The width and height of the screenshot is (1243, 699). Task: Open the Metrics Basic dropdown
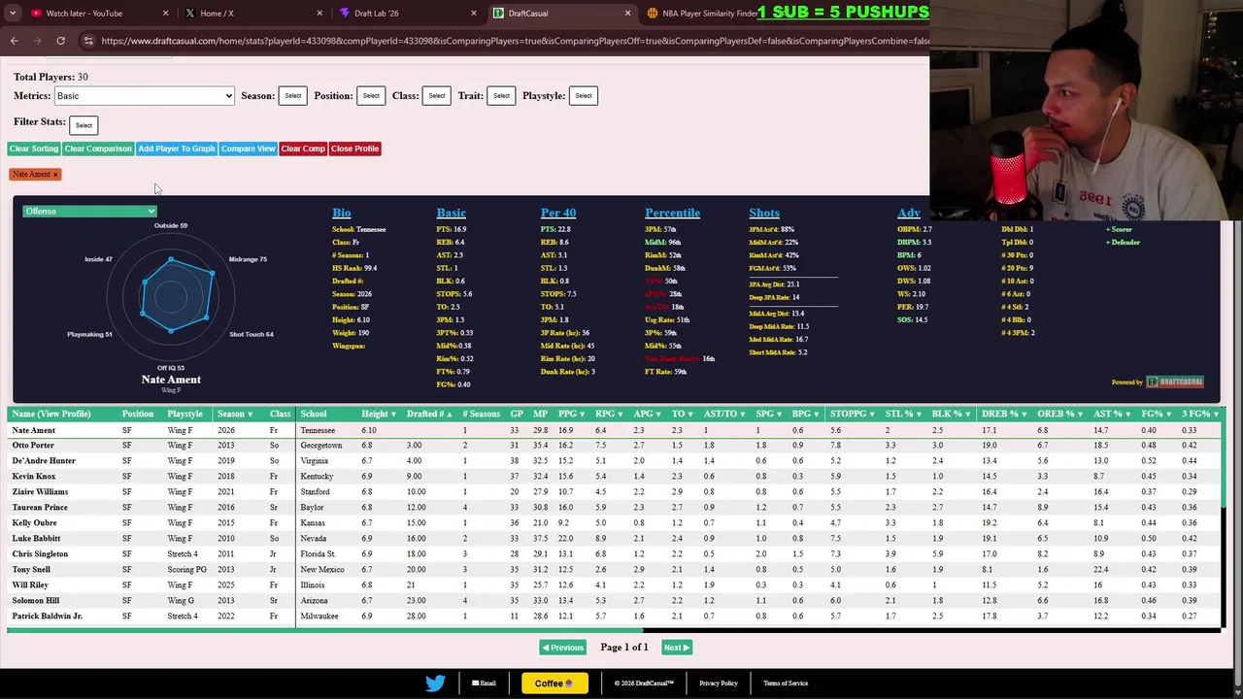pyautogui.click(x=145, y=96)
